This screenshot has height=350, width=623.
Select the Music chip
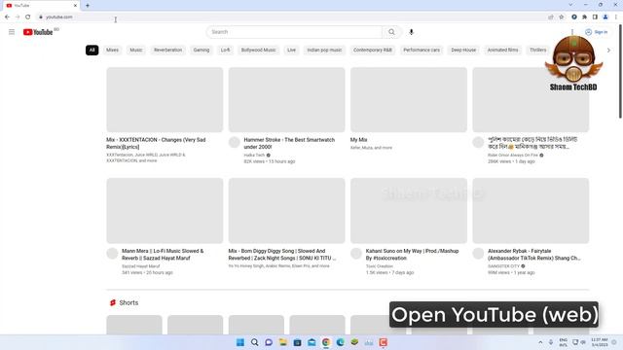(x=136, y=50)
